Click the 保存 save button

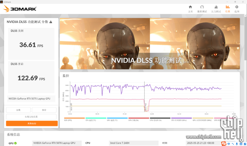point(44,110)
